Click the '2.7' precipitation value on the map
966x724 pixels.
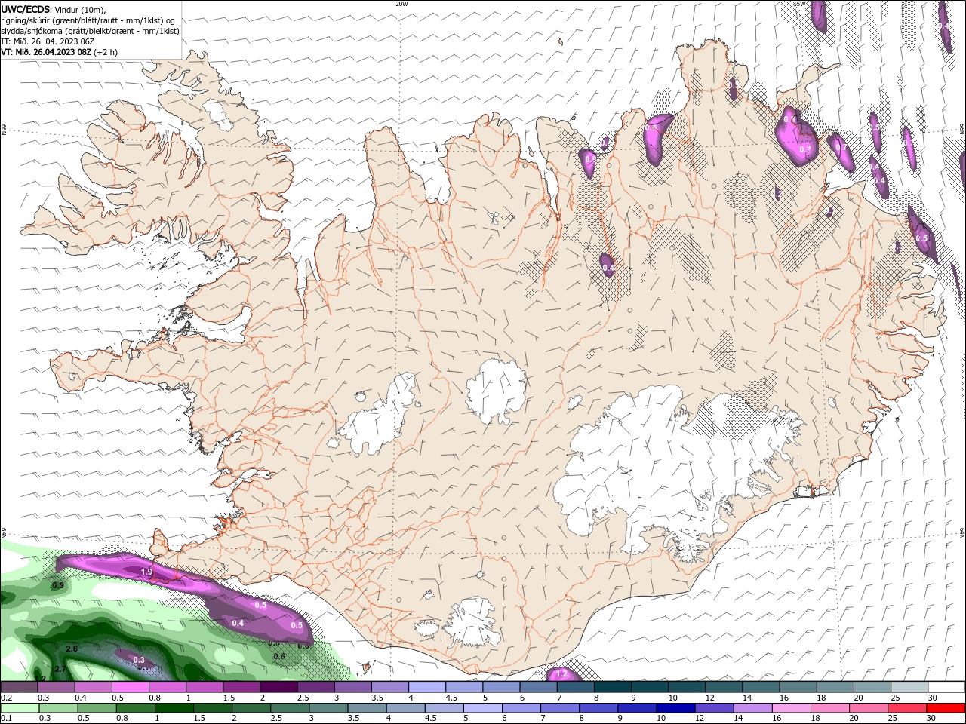tap(60, 669)
